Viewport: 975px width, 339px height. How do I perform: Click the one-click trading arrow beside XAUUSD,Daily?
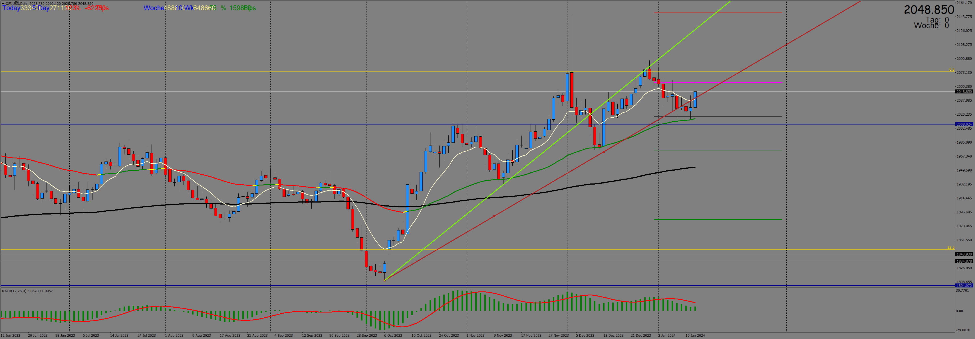3,3
